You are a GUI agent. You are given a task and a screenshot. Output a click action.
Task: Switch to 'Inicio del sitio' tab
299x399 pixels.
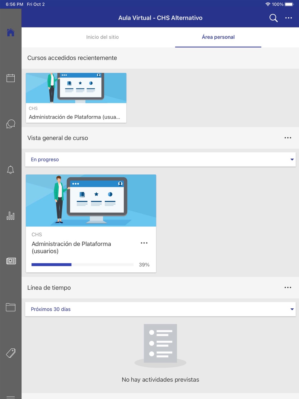tap(102, 37)
